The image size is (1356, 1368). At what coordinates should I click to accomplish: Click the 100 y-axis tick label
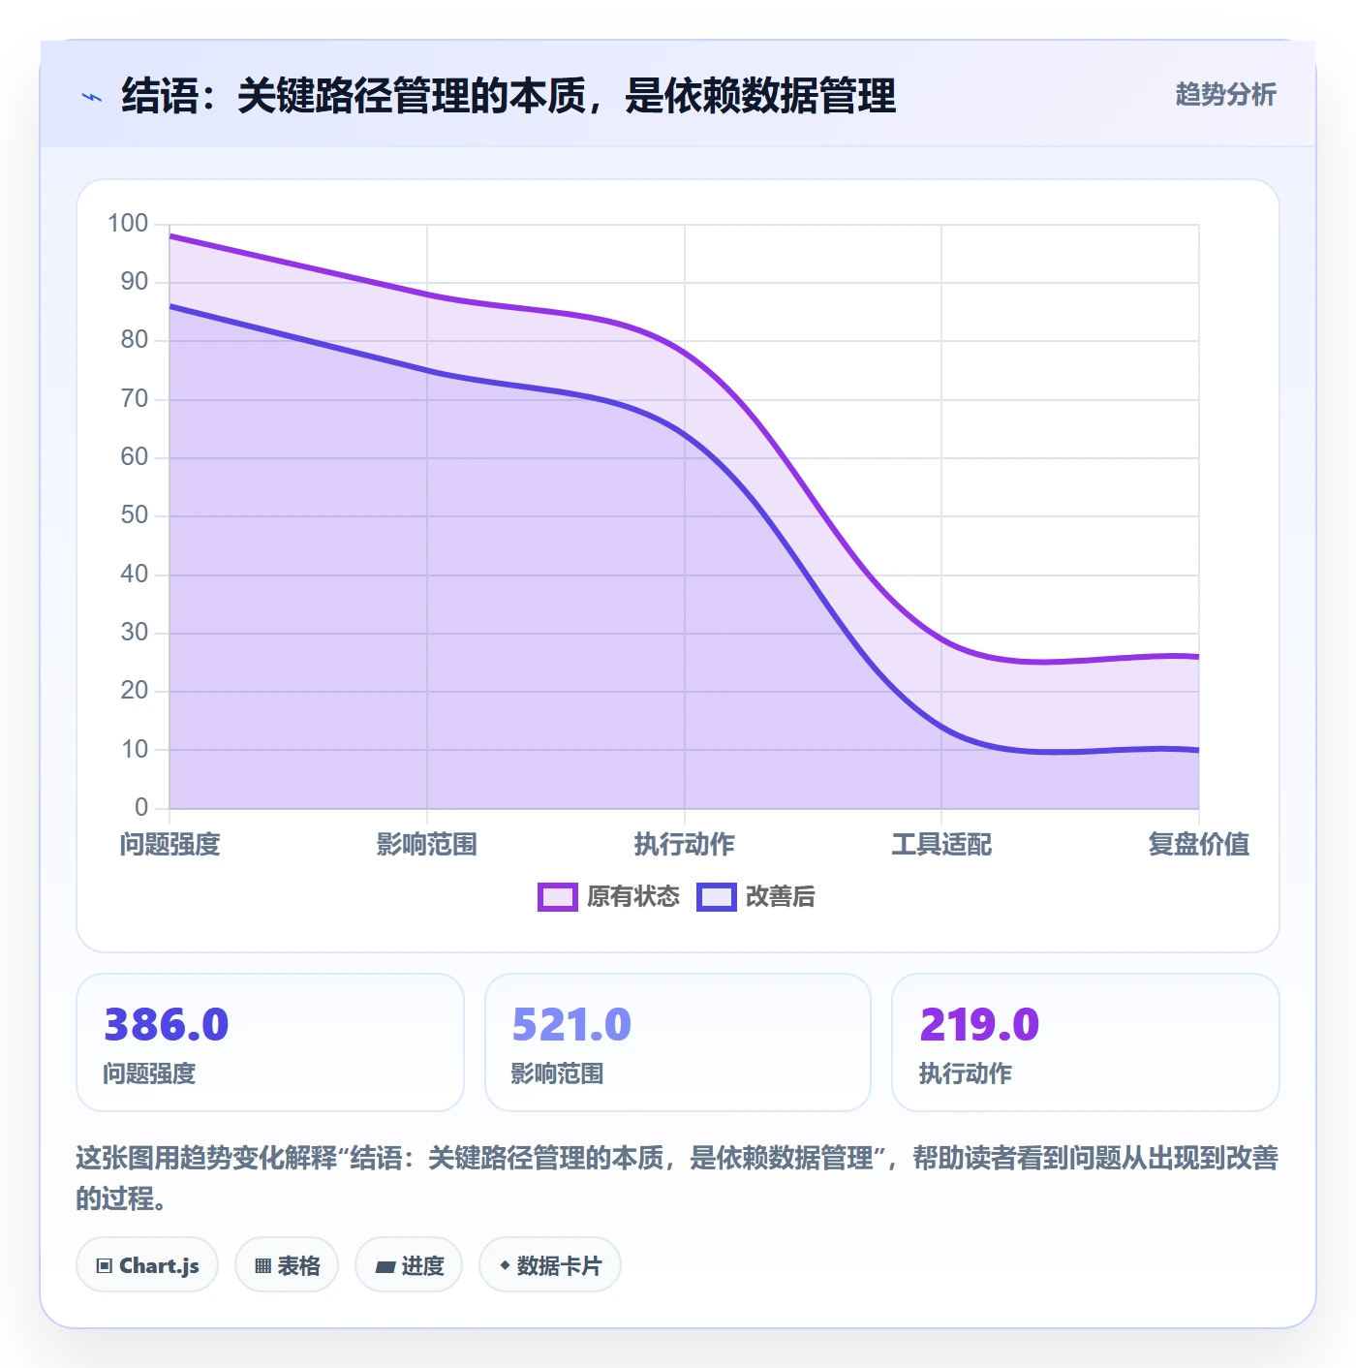click(128, 224)
